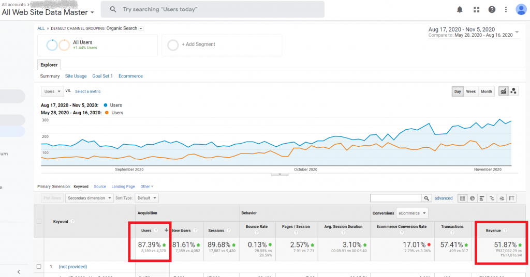Show help for Pages / Session column
This screenshot has height=277, width=530.
pyautogui.click(x=296, y=233)
